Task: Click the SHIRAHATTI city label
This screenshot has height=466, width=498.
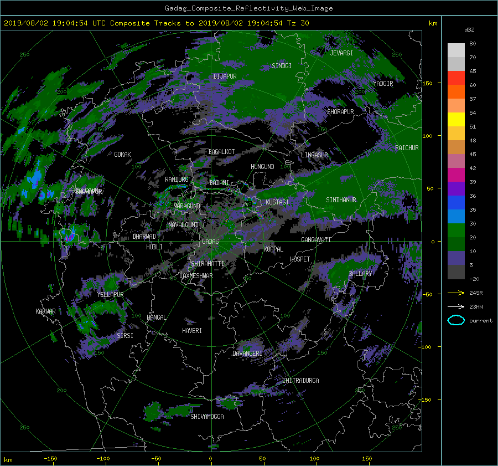Action: pyautogui.click(x=207, y=264)
